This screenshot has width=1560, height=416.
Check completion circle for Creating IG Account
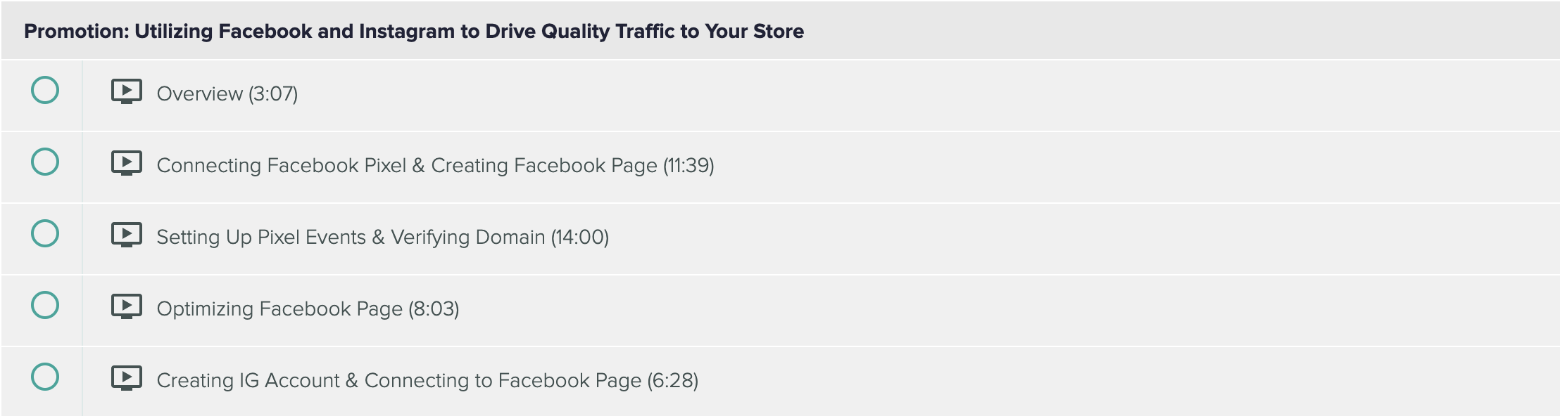pyautogui.click(x=45, y=377)
